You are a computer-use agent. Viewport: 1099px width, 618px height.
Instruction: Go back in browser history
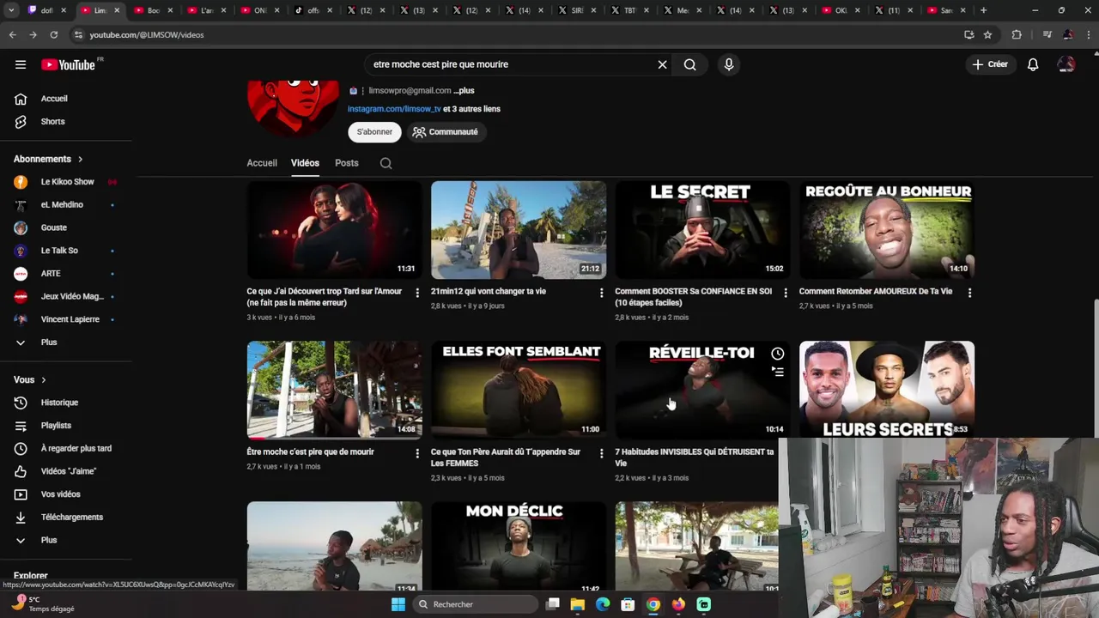pyautogui.click(x=12, y=34)
